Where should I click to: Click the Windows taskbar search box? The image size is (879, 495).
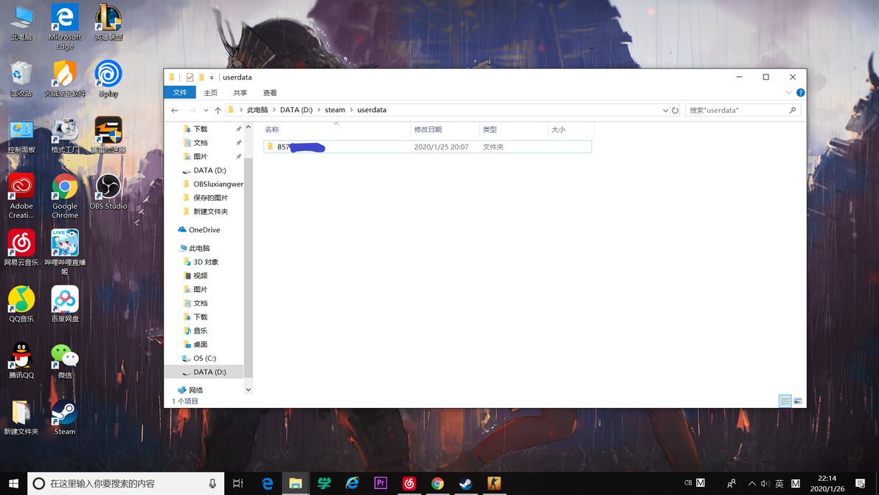click(x=126, y=483)
